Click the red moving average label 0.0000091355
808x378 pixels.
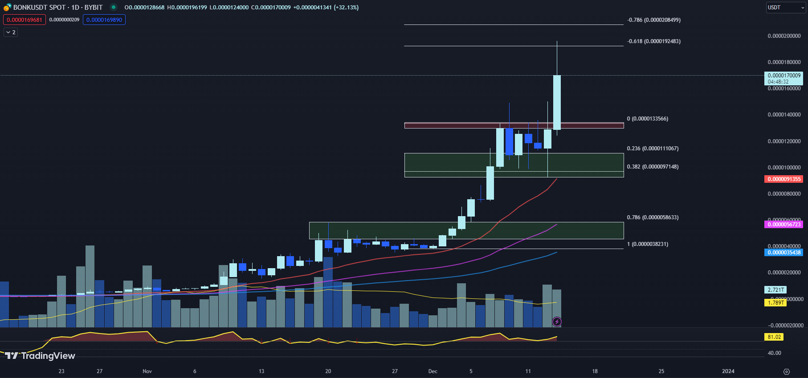784,179
